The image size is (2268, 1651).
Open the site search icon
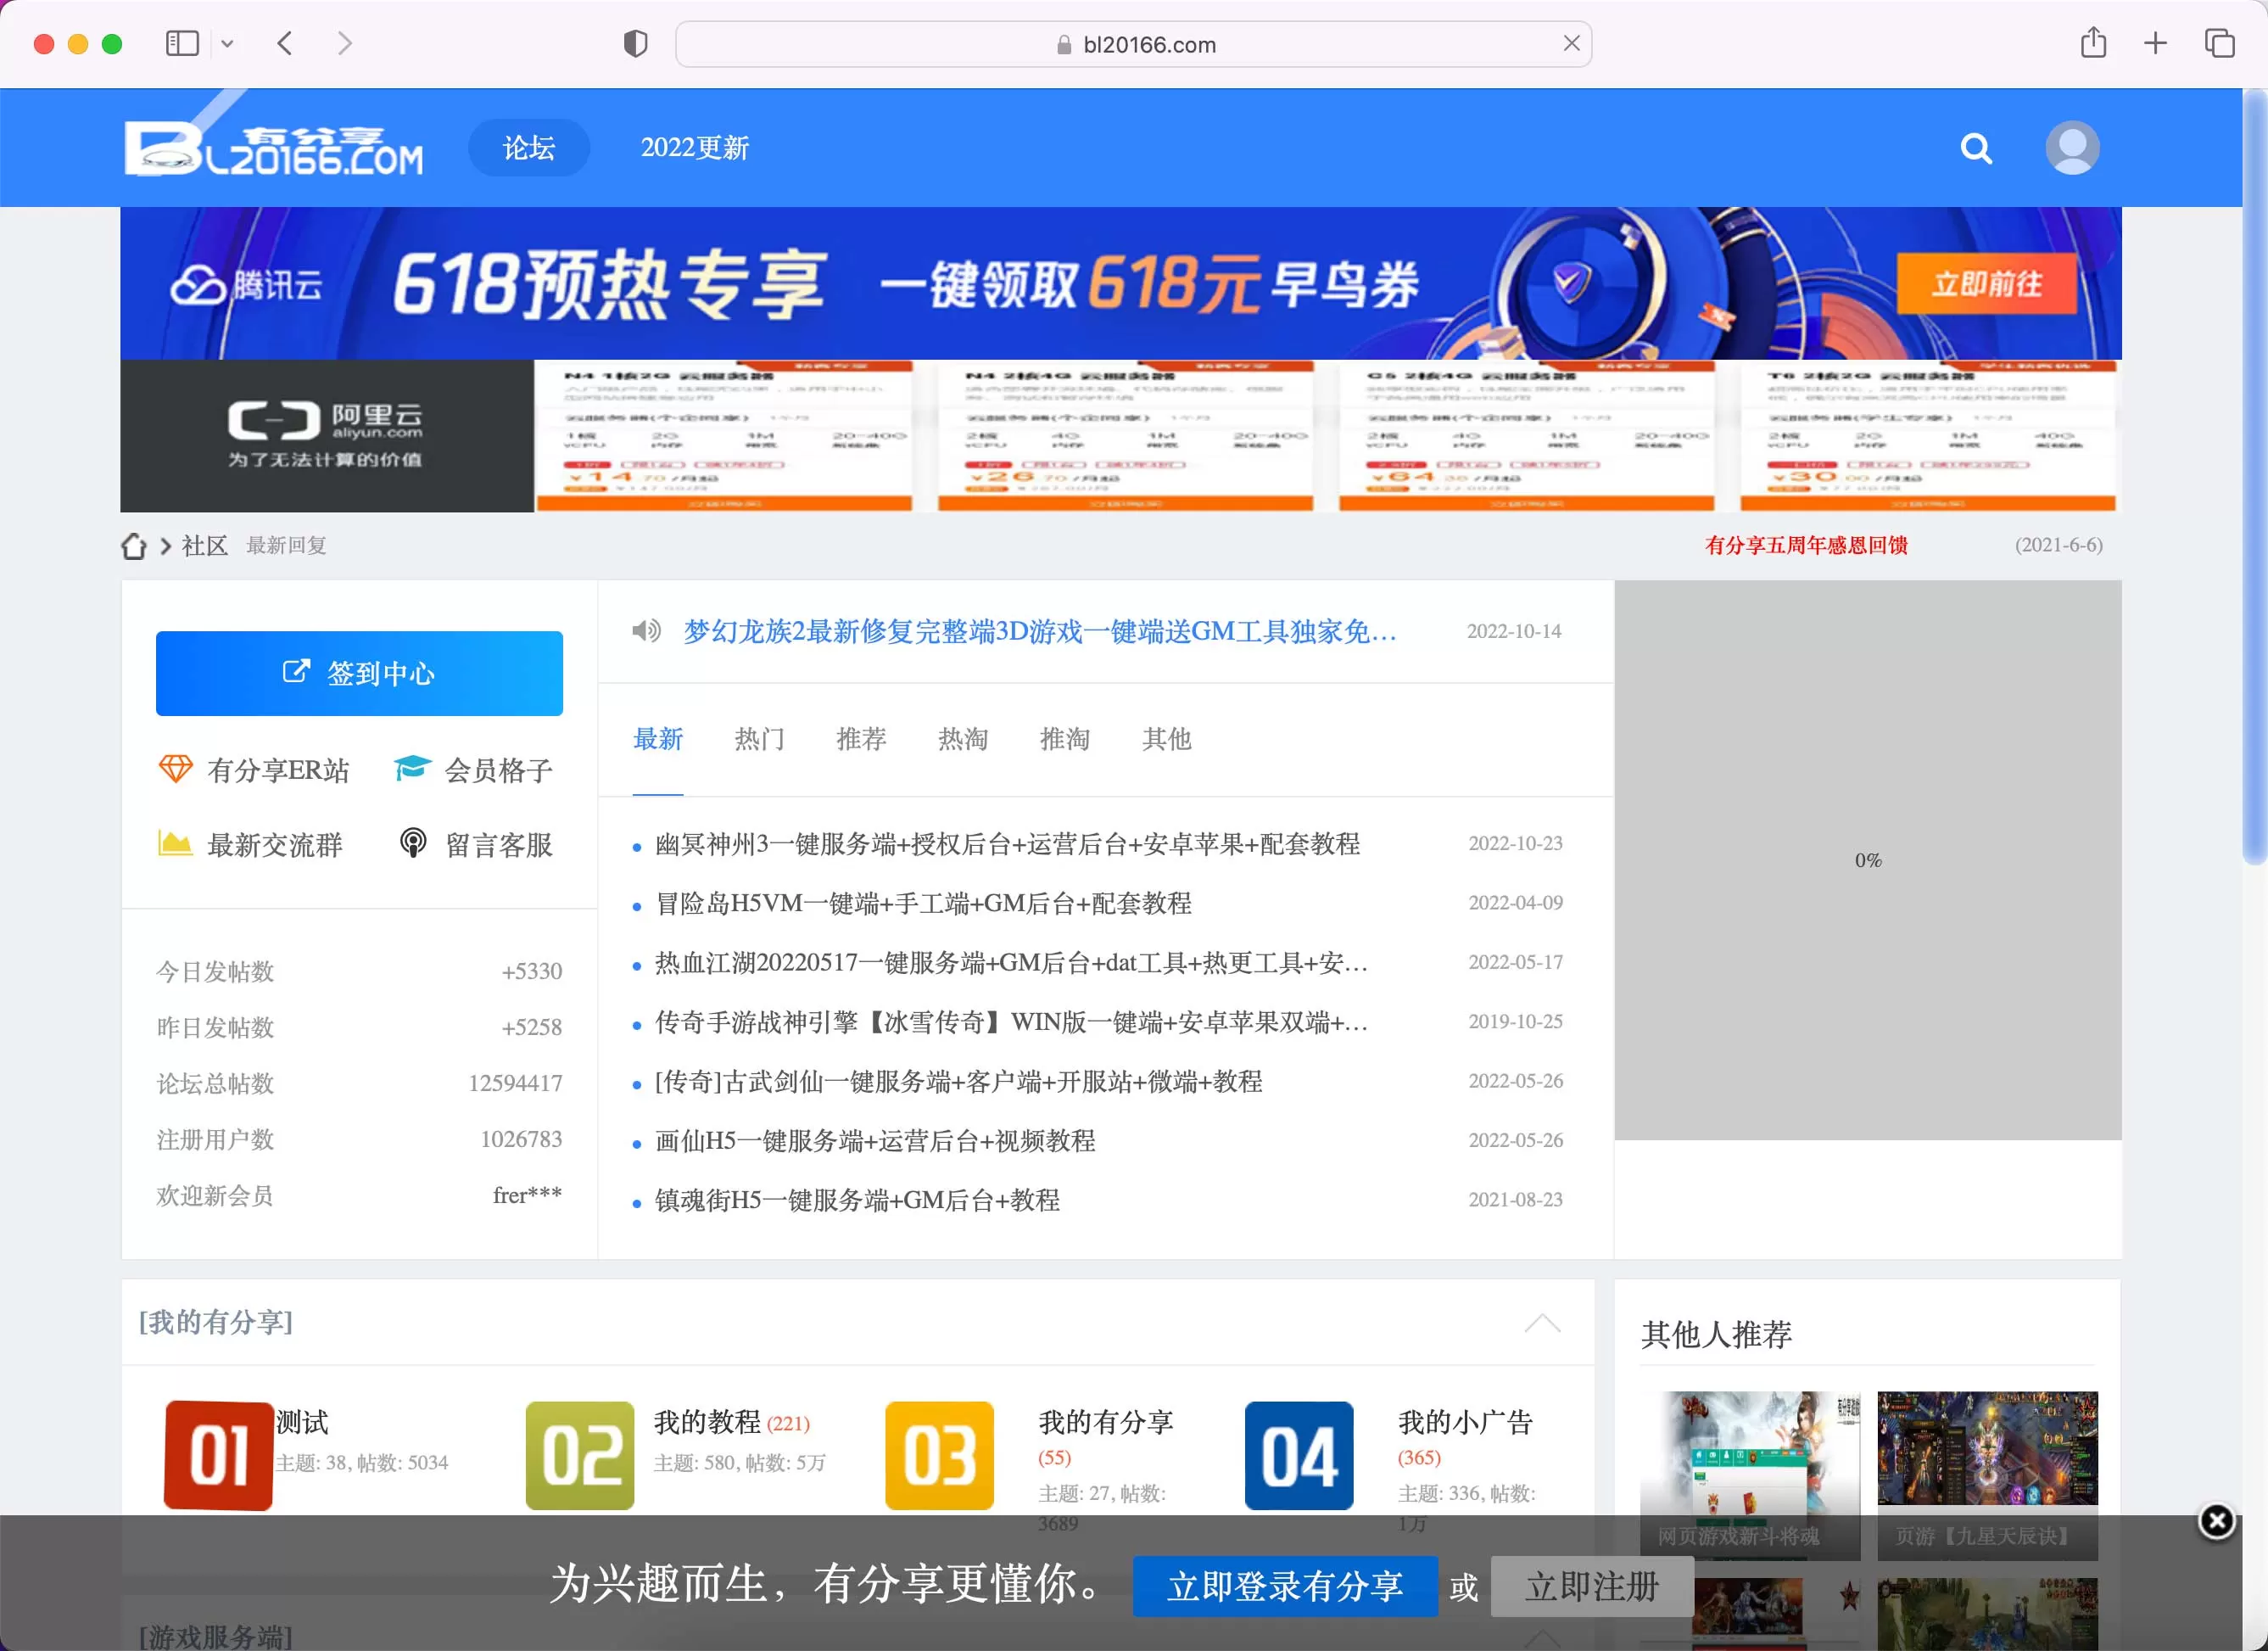pos(1976,149)
